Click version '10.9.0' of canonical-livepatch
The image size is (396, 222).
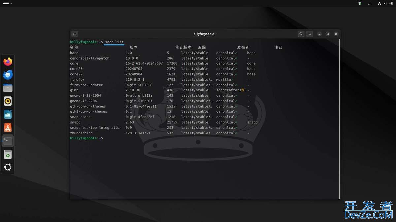tap(132, 58)
